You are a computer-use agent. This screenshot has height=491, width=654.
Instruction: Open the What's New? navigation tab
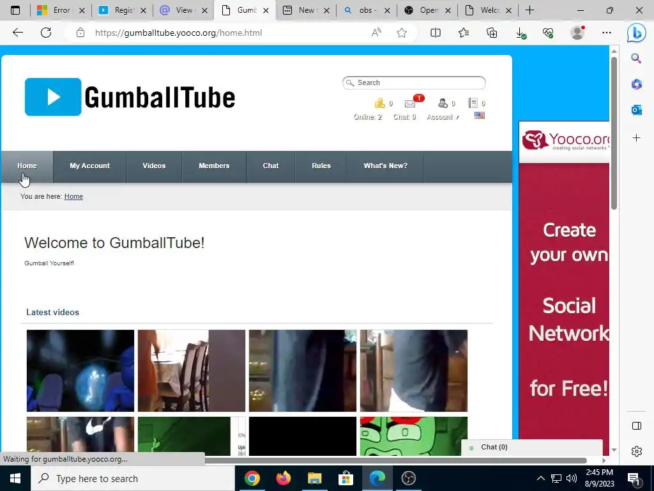pyautogui.click(x=385, y=166)
